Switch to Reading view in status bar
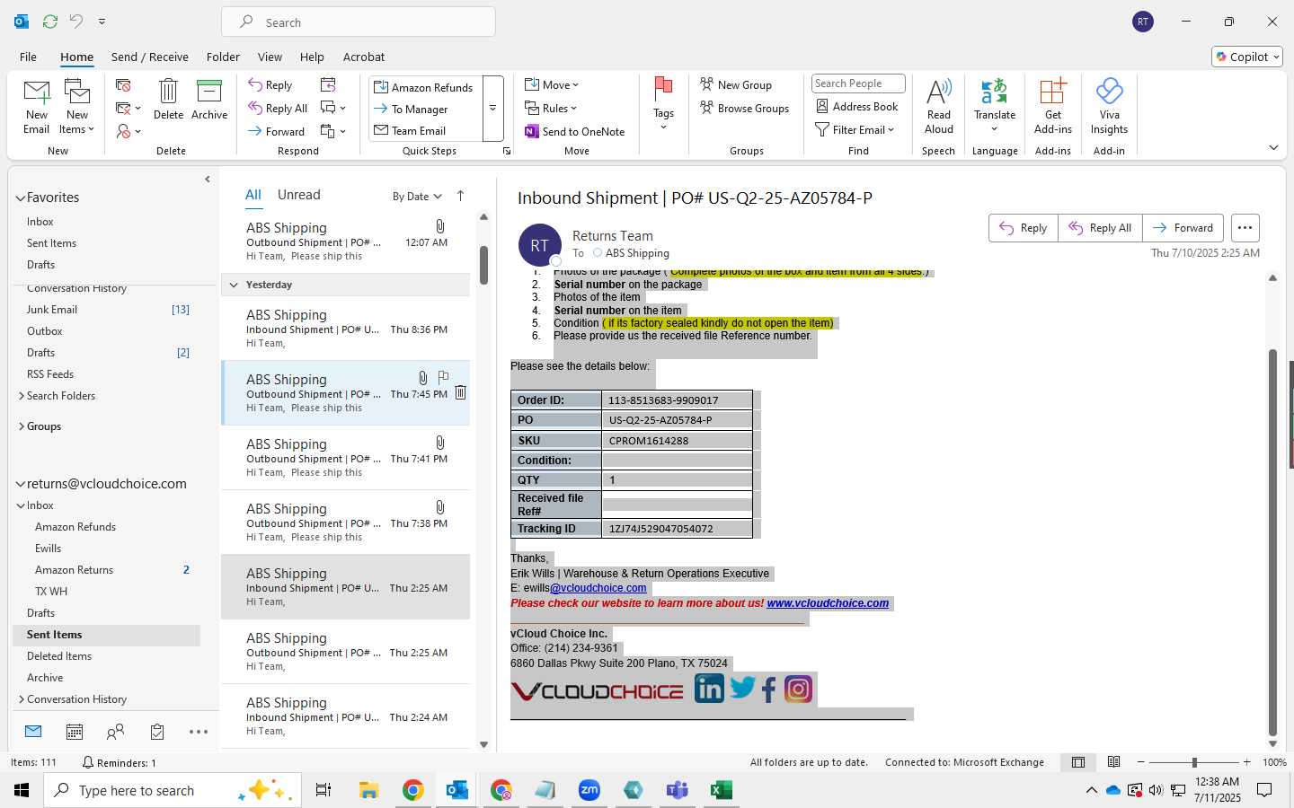Image resolution: width=1294 pixels, height=808 pixels. (1113, 762)
